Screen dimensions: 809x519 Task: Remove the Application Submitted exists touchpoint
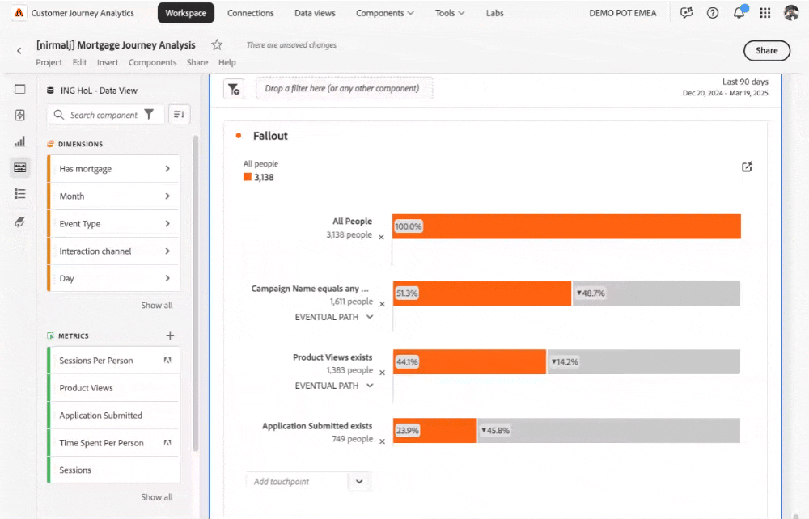[x=382, y=441]
